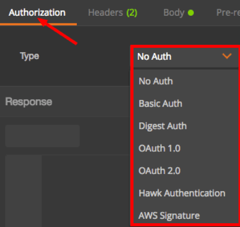Expand the auth Type dropdown chevron
The width and height of the screenshot is (240, 227).
tap(227, 56)
